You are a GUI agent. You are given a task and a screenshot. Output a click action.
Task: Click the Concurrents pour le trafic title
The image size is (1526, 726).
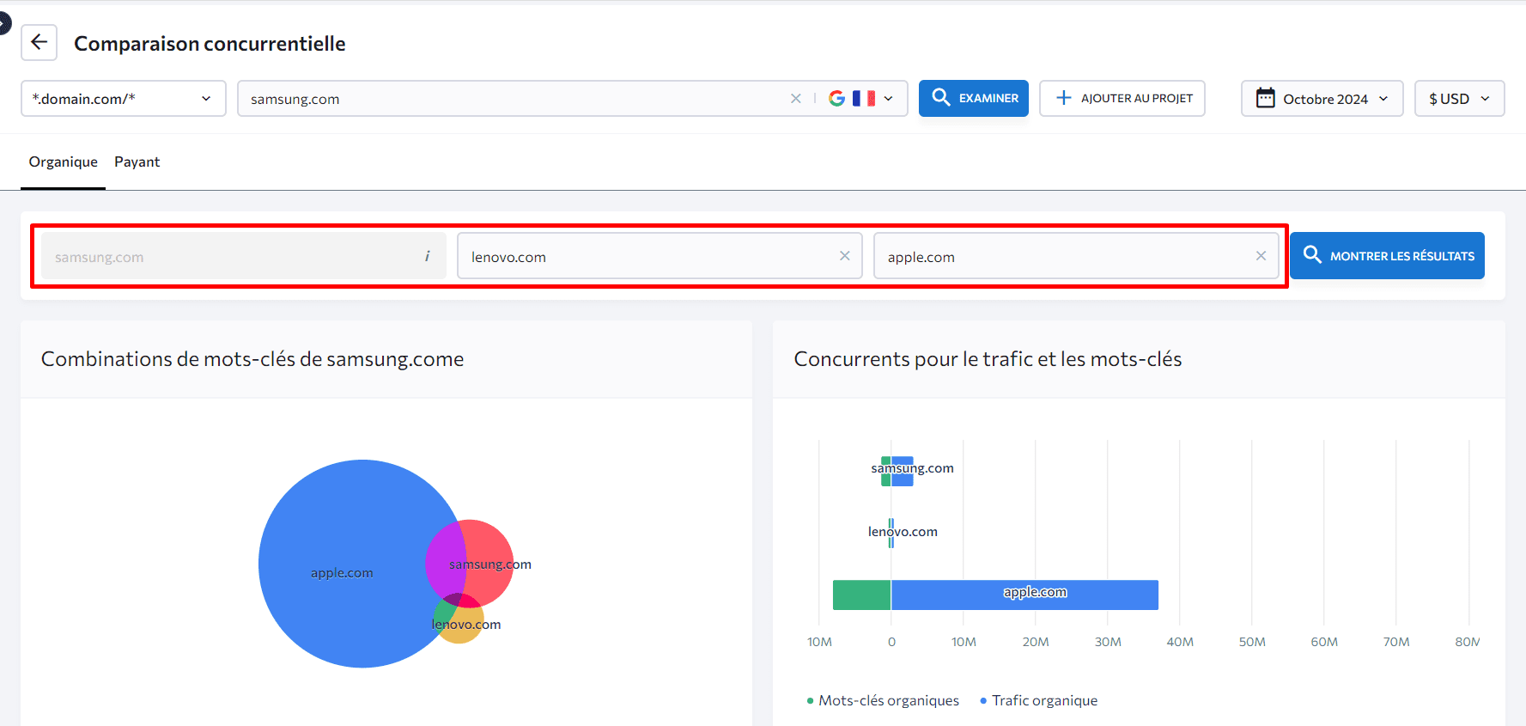click(988, 358)
